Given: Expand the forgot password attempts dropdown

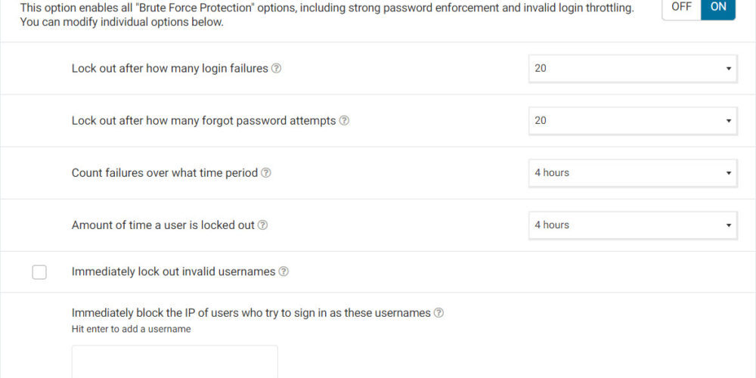Looking at the screenshot, I should pyautogui.click(x=632, y=121).
